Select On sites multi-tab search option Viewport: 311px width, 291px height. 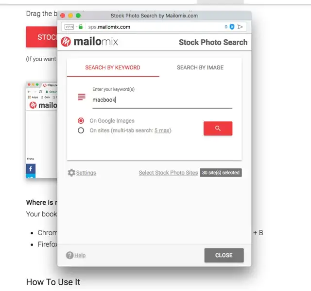pos(81,130)
